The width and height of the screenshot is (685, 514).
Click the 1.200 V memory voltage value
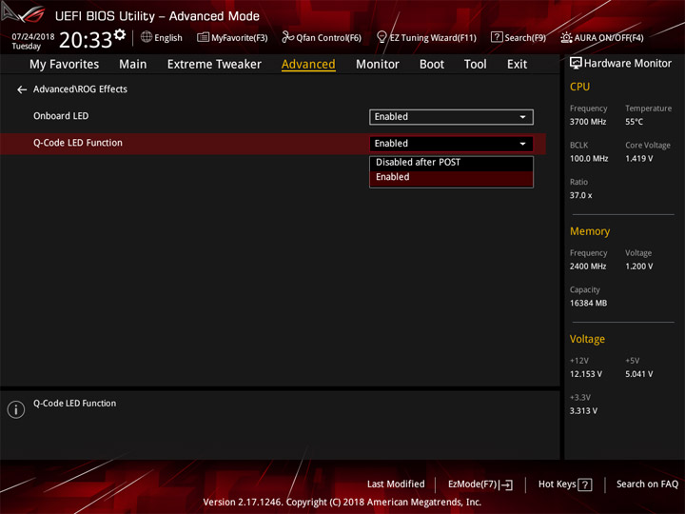click(x=639, y=267)
